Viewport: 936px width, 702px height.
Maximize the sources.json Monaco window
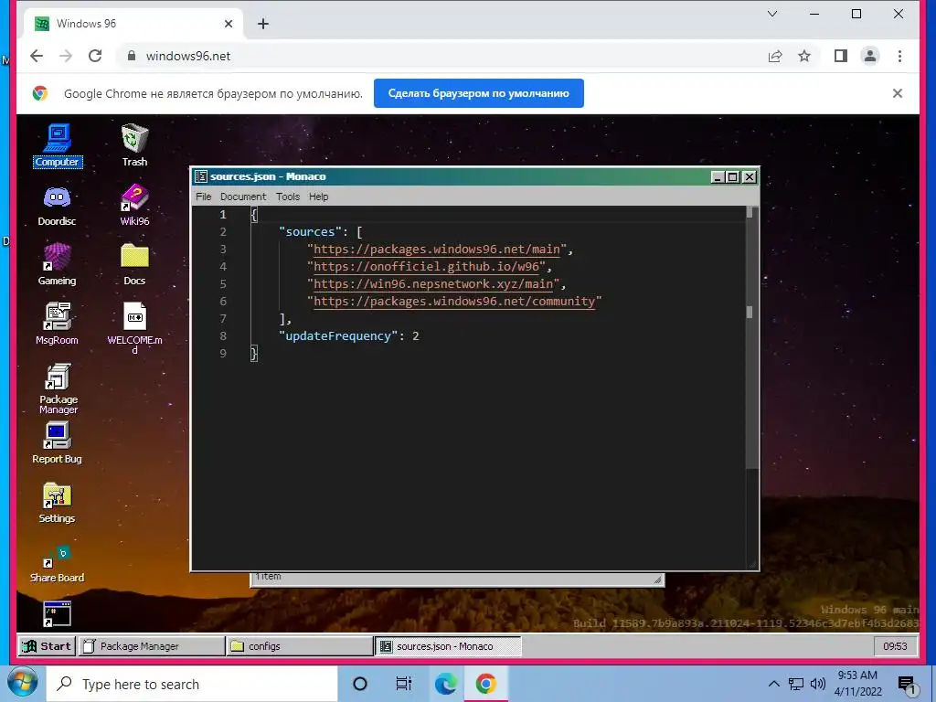pos(732,176)
